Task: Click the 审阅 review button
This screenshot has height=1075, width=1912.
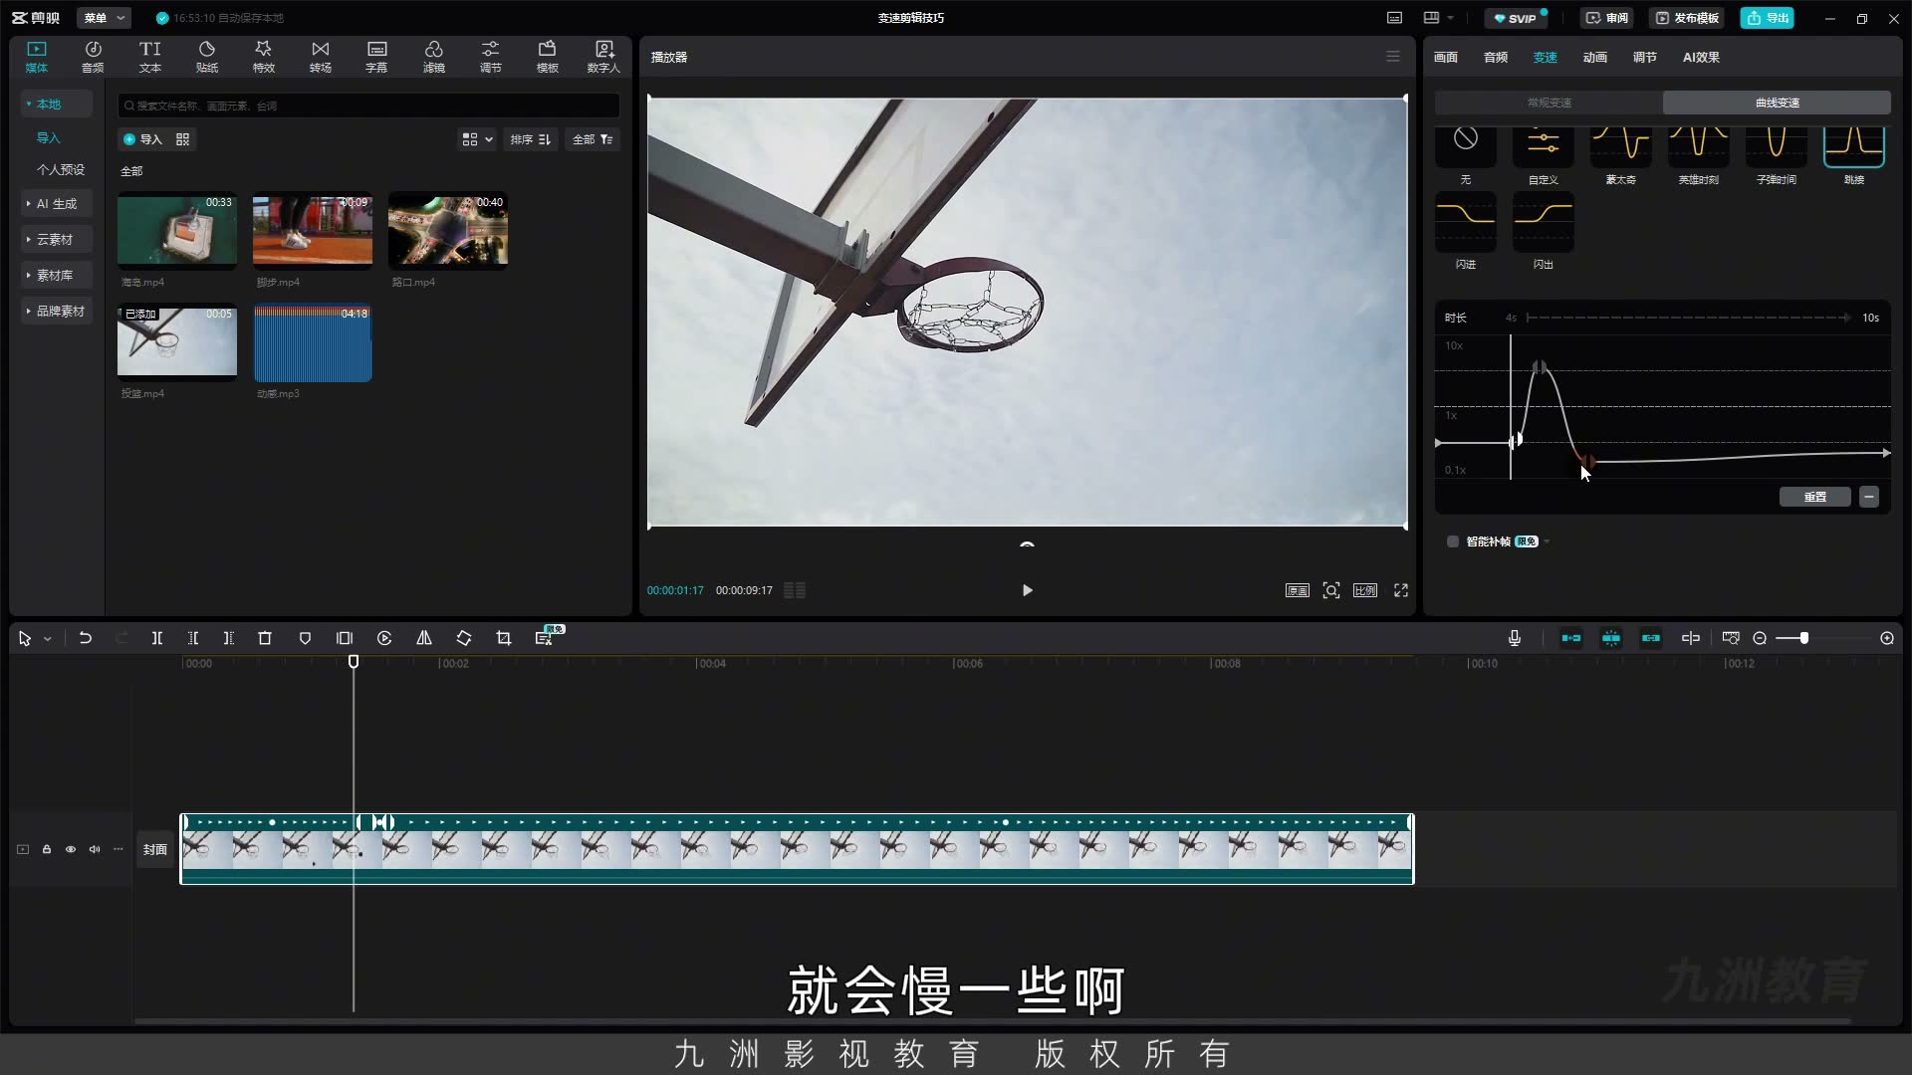Action: point(1607,18)
